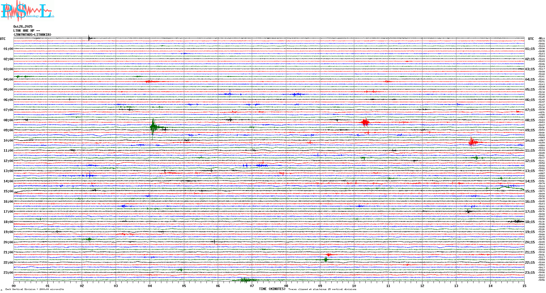This screenshot has height=293, width=546.
Task: Click the right UTC axis header
Action: point(531,39)
